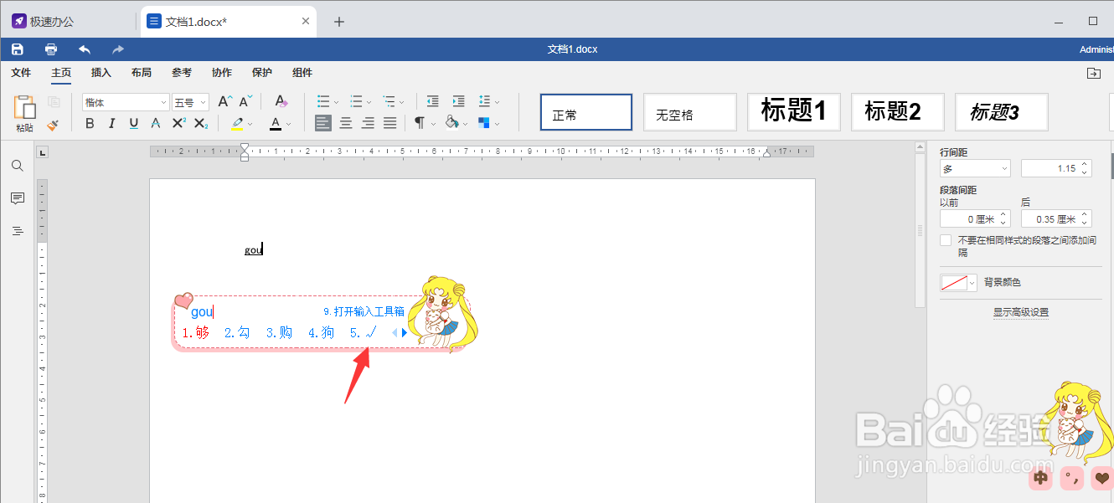
Task: Enable checkbox to skip spacing between same styles
Action: click(946, 239)
